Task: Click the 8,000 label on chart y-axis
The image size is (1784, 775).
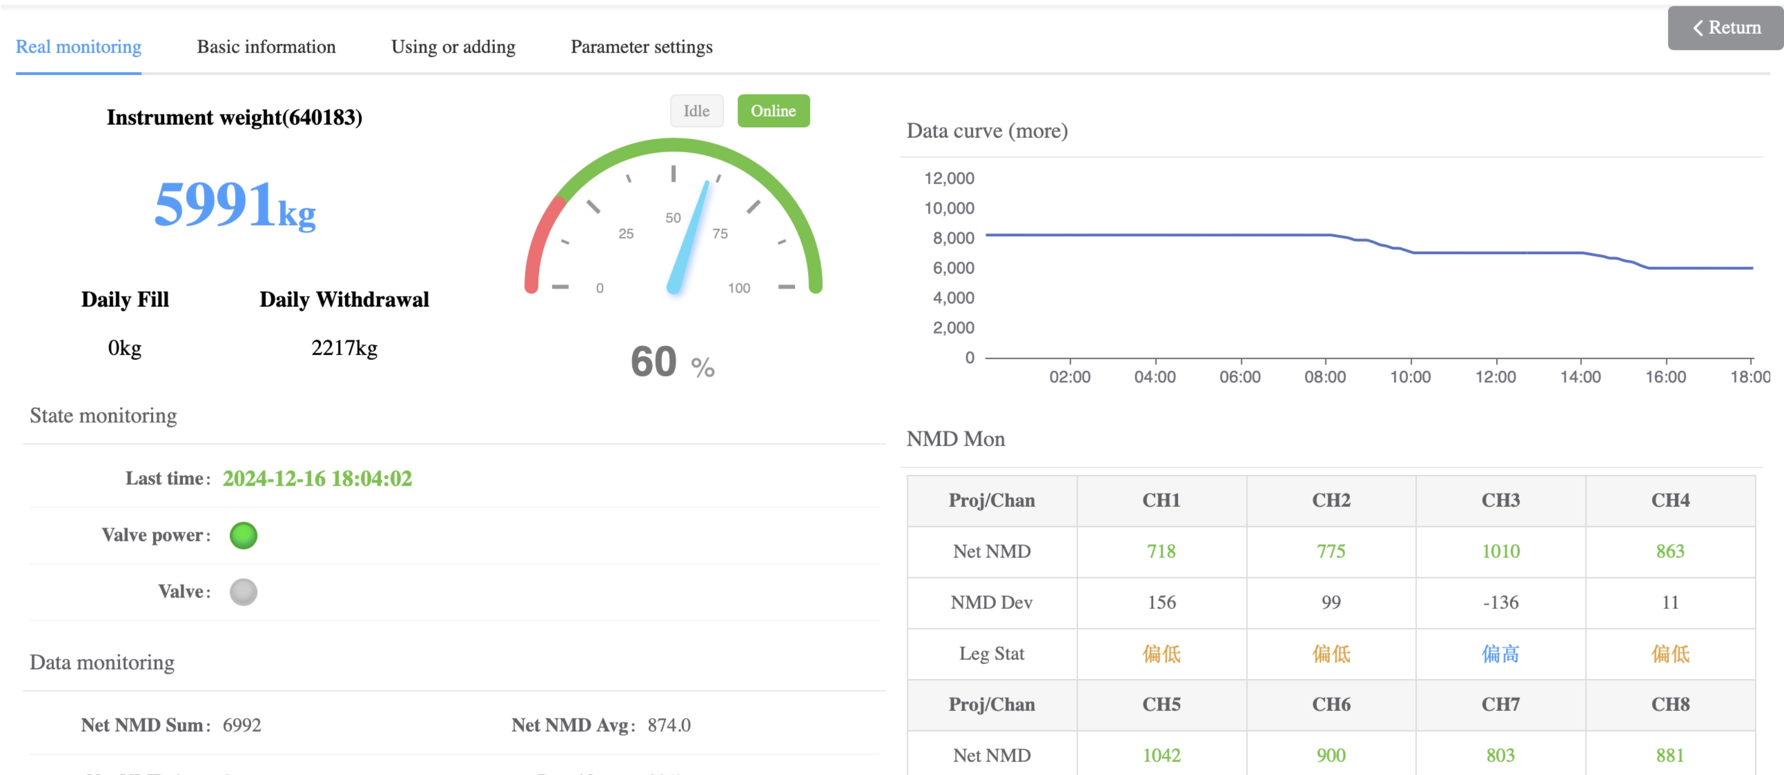Action: 953,238
